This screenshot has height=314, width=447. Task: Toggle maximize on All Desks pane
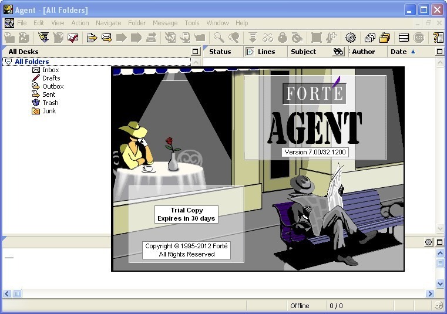click(x=195, y=52)
